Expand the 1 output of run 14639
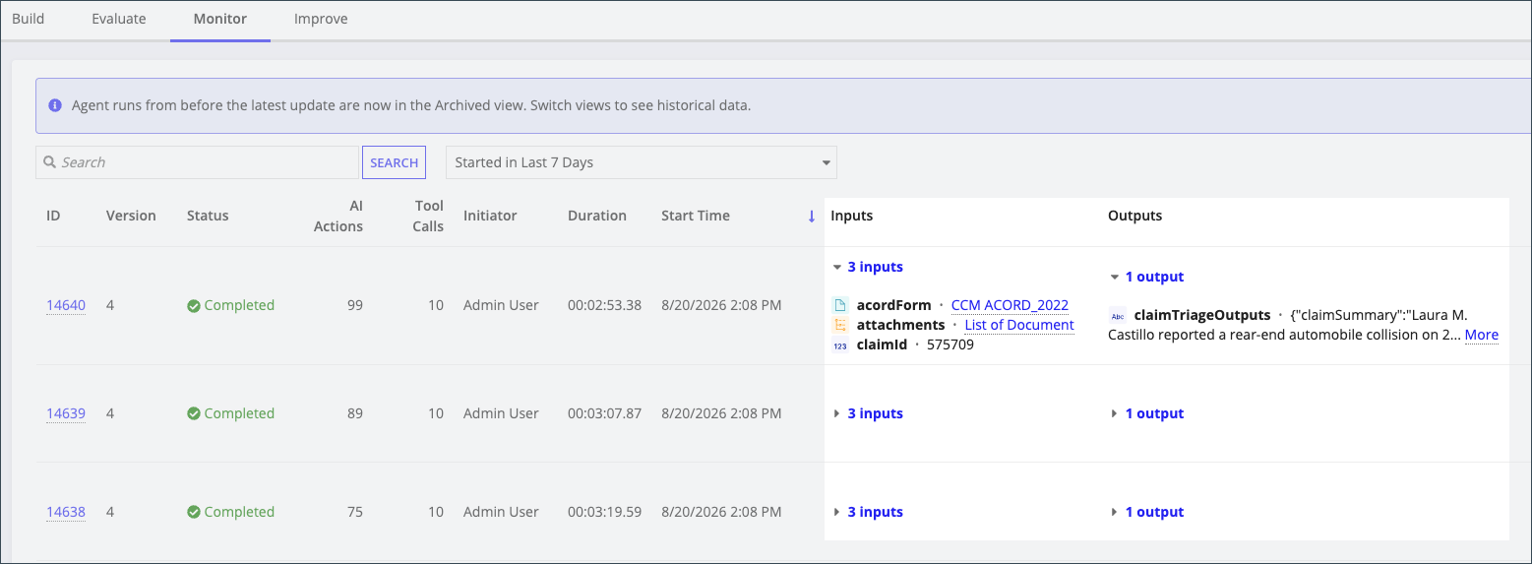This screenshot has height=564, width=1532. (1146, 413)
